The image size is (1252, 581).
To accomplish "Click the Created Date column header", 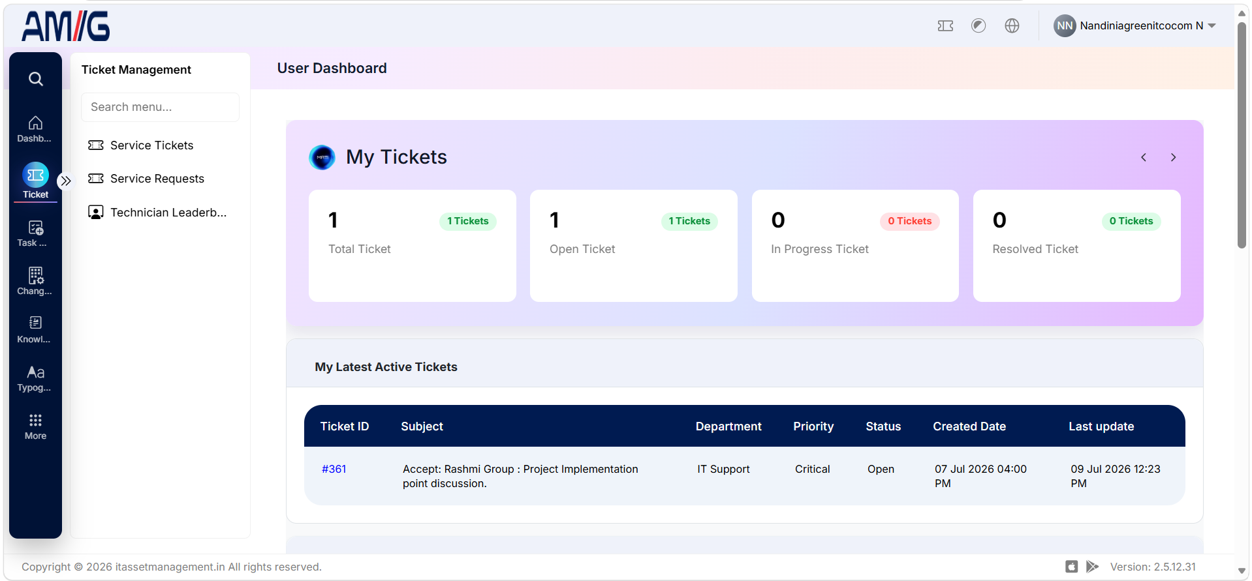I will pos(969,426).
